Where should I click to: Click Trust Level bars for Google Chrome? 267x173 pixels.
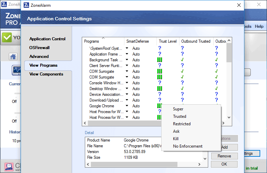pos(159,106)
